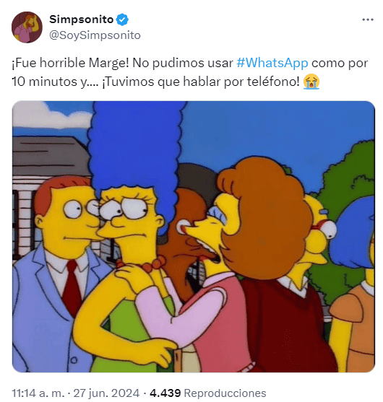Image resolution: width=383 pixels, height=402 pixels.
Task: Open the #WhatsApp hashtag link
Action: (272, 63)
